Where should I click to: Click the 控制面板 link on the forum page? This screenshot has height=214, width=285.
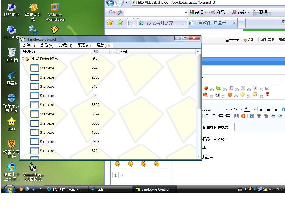click(x=267, y=39)
